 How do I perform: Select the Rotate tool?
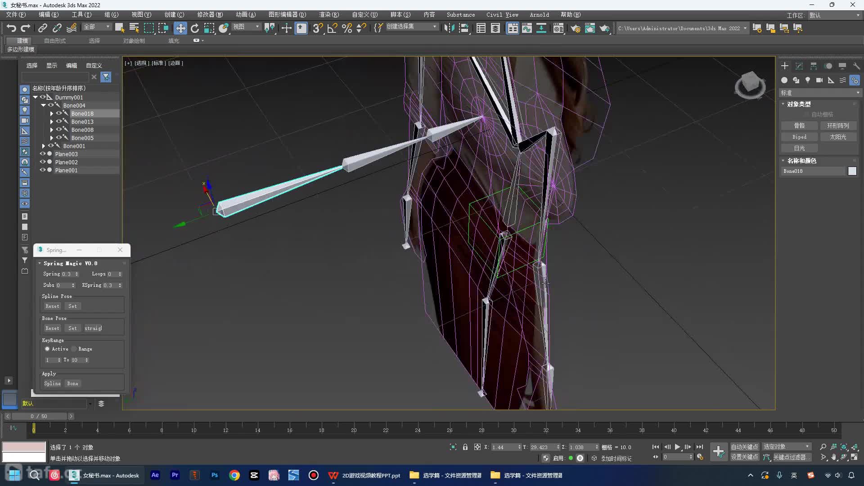(x=195, y=28)
